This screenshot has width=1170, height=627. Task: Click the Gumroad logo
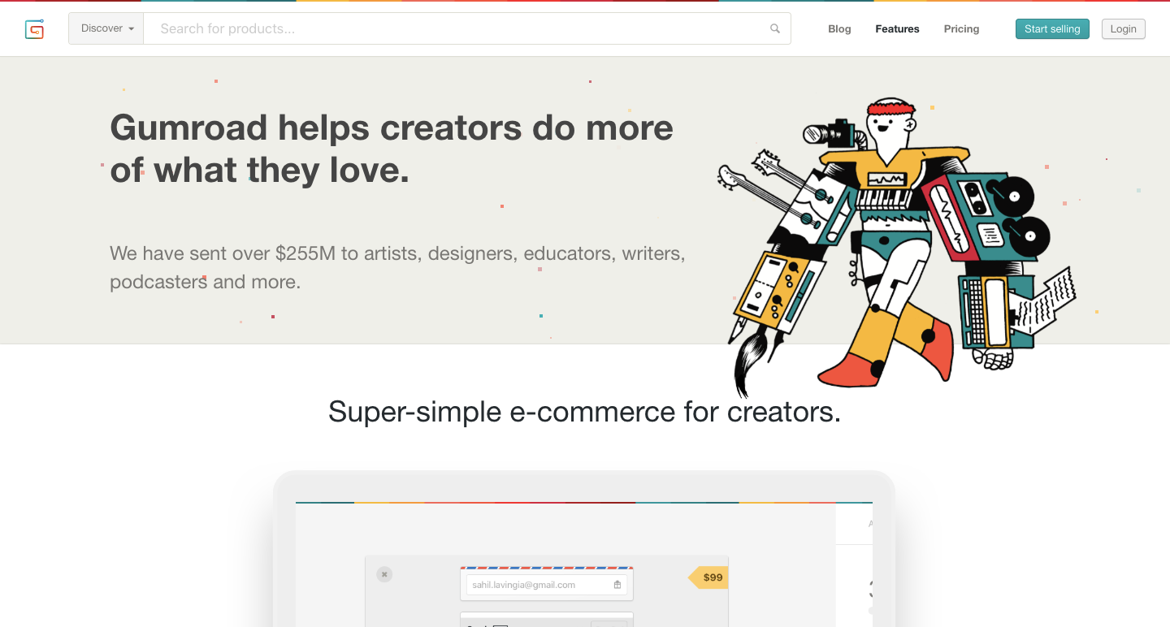tap(35, 28)
